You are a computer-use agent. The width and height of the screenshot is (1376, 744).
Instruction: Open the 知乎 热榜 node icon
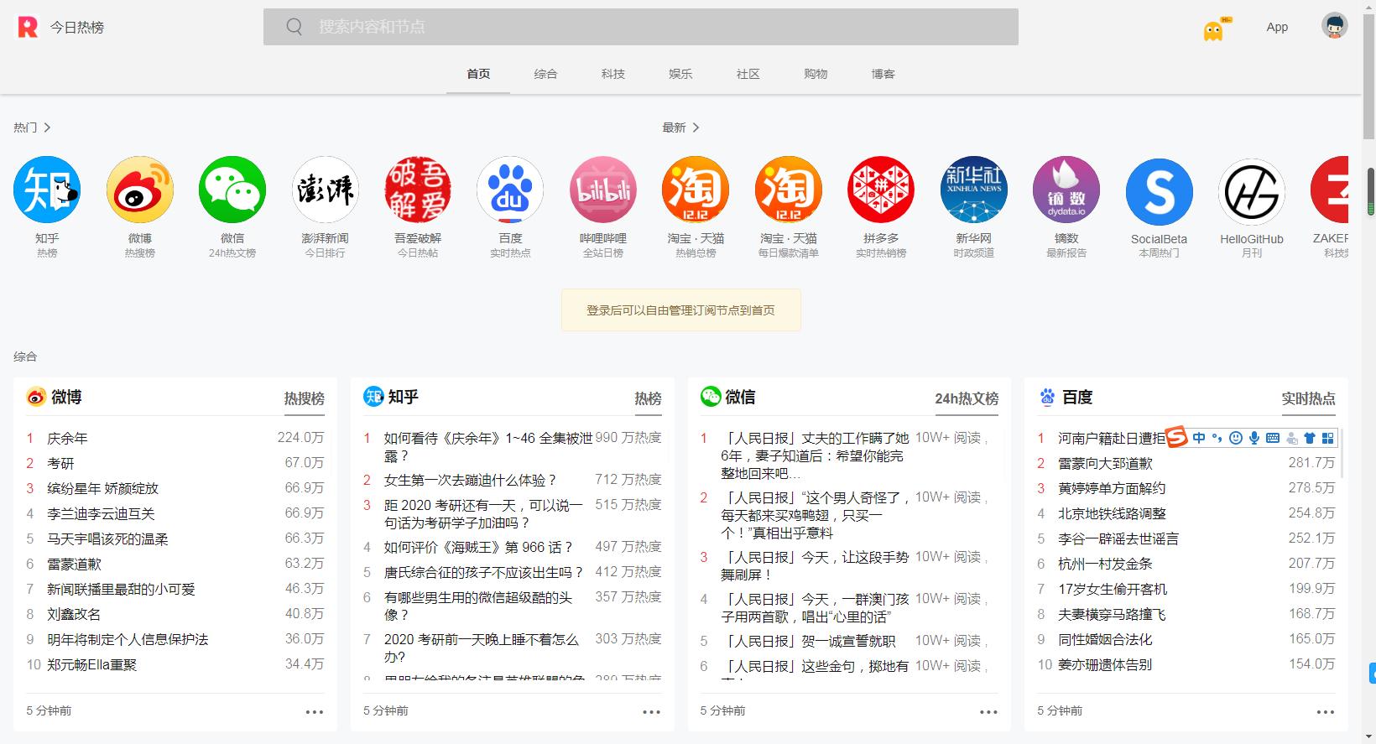[x=47, y=190]
